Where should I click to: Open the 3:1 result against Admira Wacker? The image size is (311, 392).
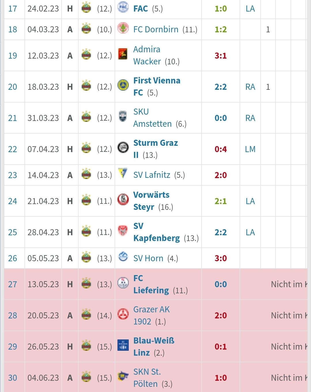pyautogui.click(x=221, y=56)
